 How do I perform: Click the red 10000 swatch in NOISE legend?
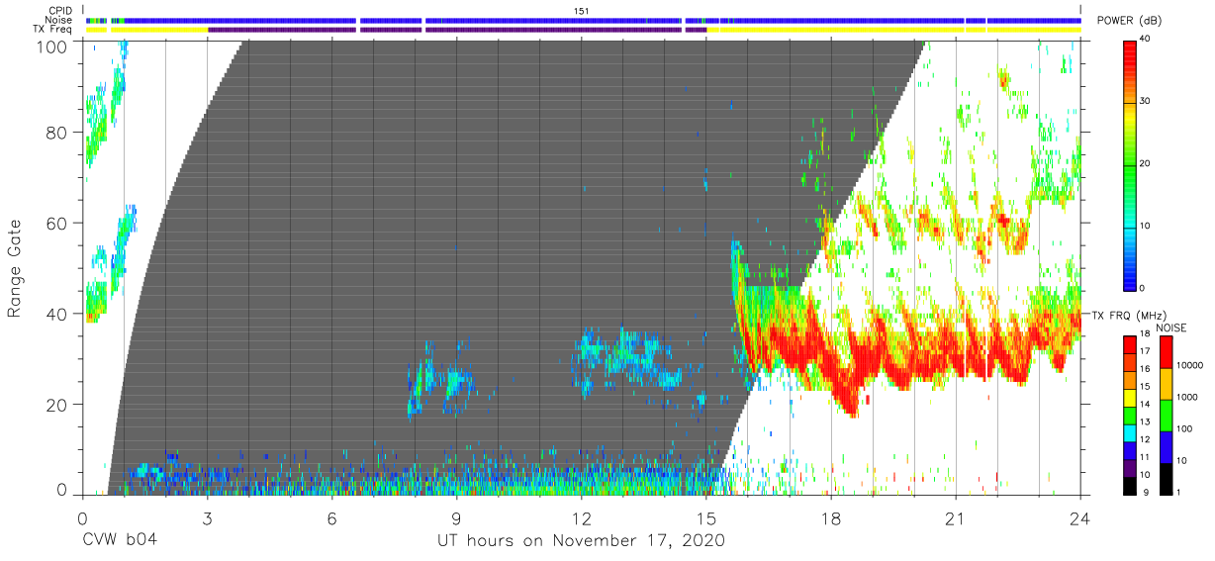pos(1167,352)
